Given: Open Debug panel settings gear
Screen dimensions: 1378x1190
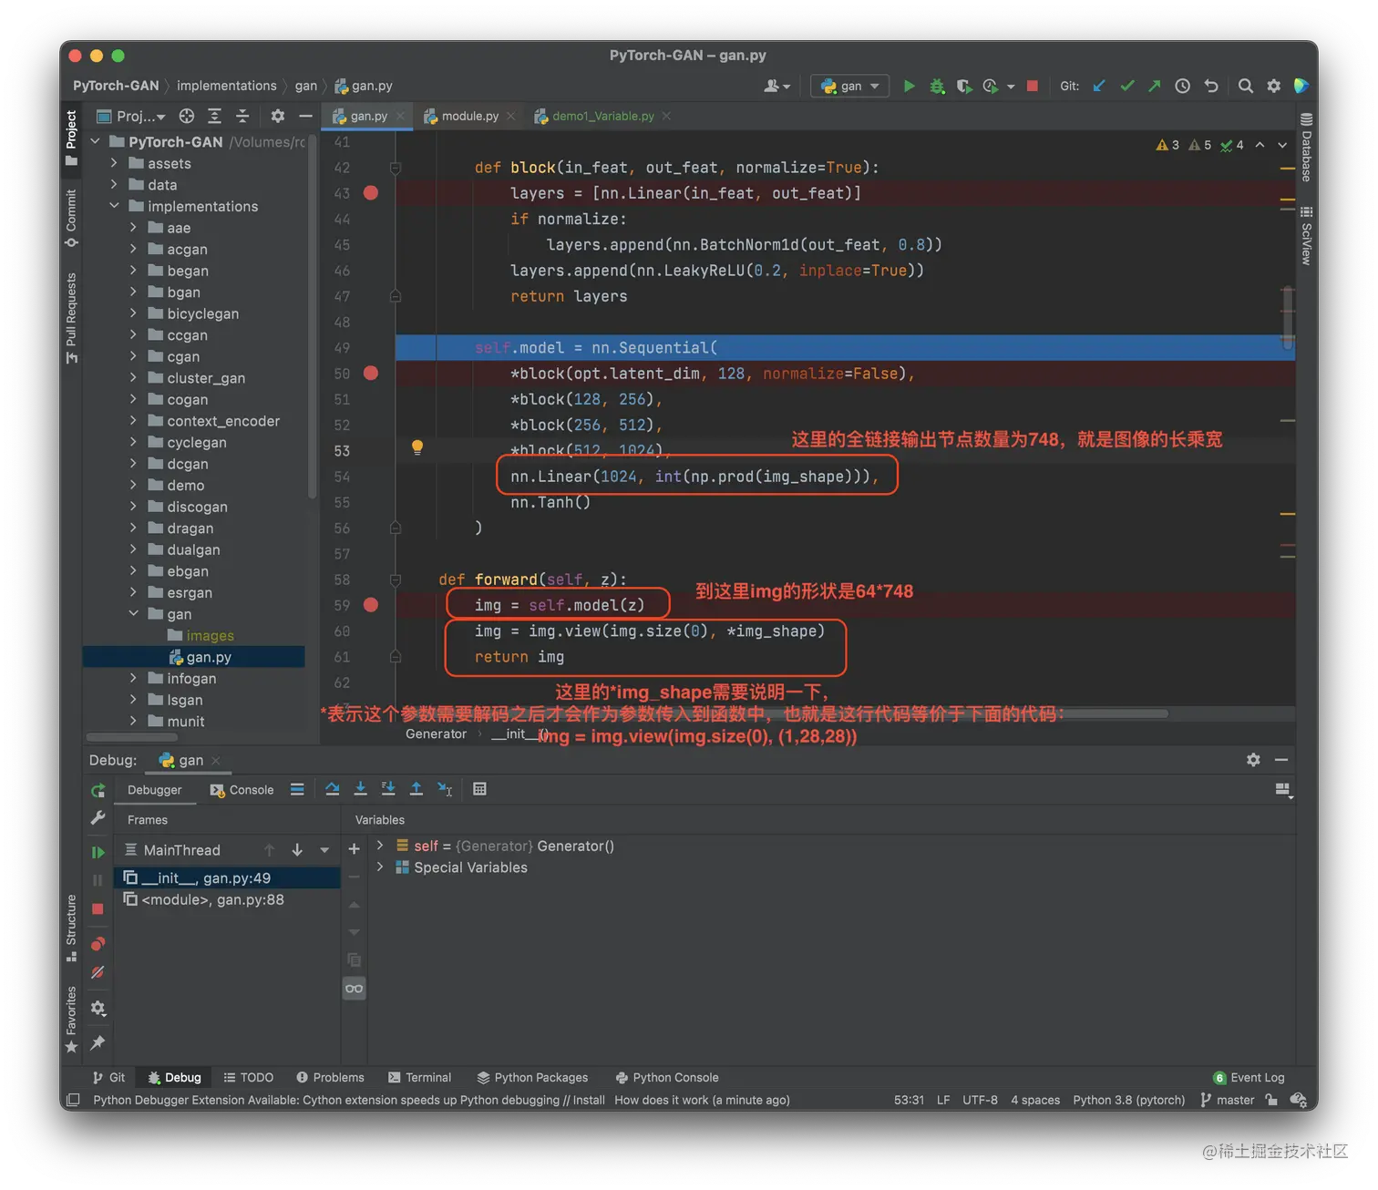Looking at the screenshot, I should (x=1253, y=759).
